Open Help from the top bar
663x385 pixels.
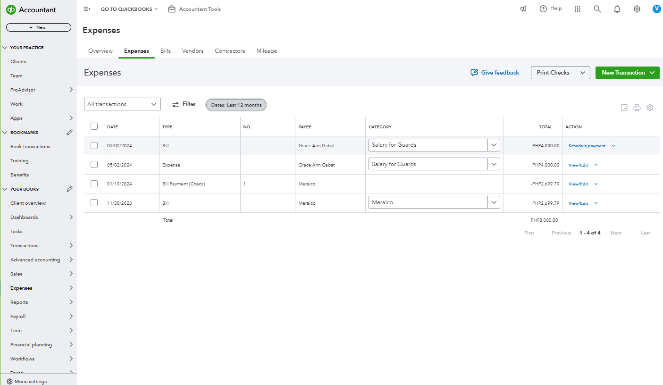tap(551, 8)
